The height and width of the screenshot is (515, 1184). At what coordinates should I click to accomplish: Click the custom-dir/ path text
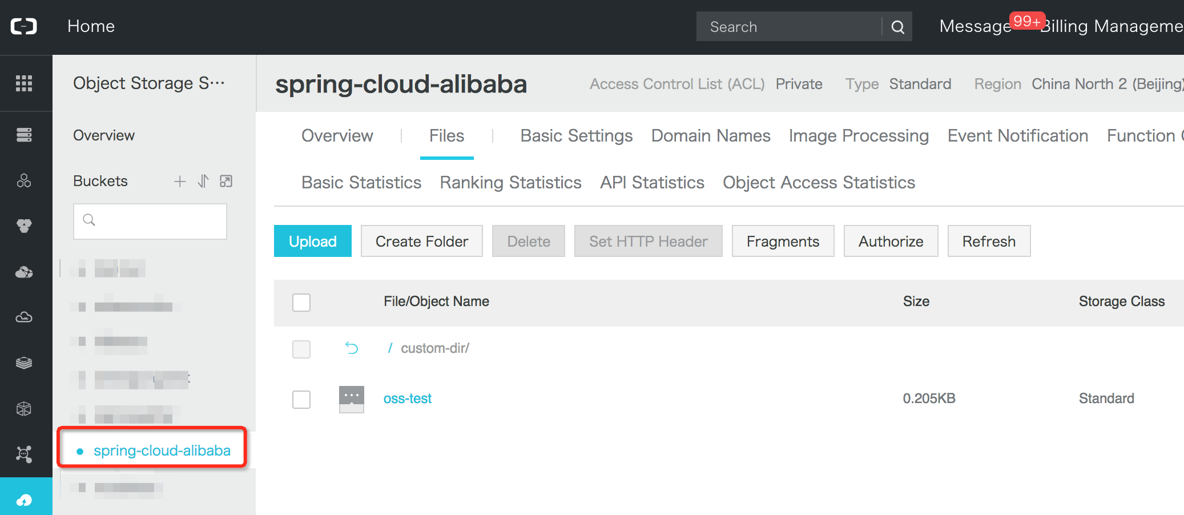[435, 348]
